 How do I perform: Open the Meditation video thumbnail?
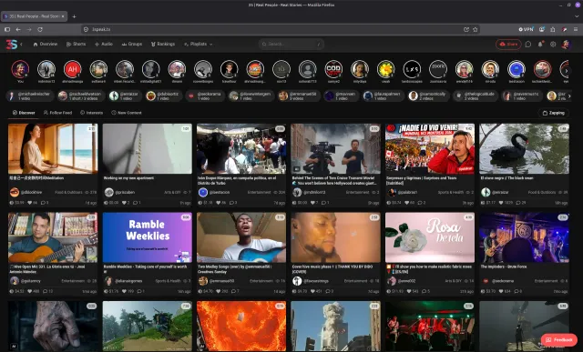(x=53, y=148)
